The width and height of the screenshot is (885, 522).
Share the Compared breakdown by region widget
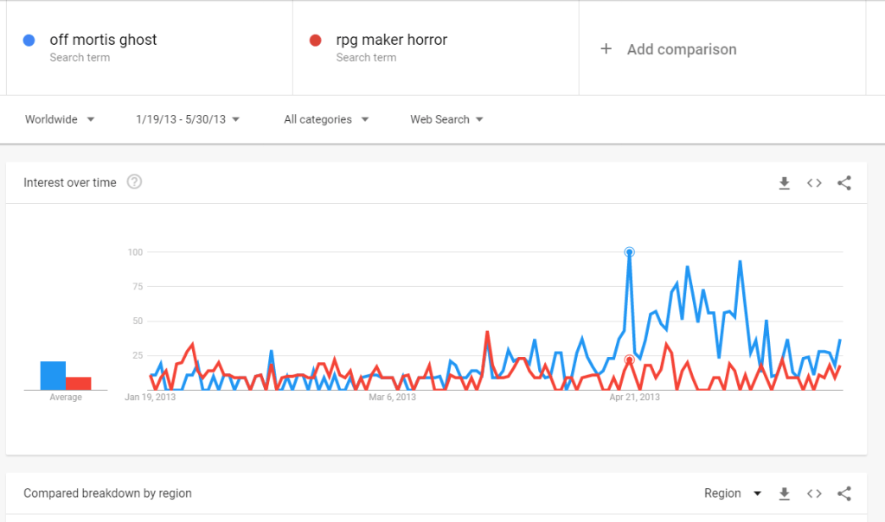pyautogui.click(x=844, y=493)
